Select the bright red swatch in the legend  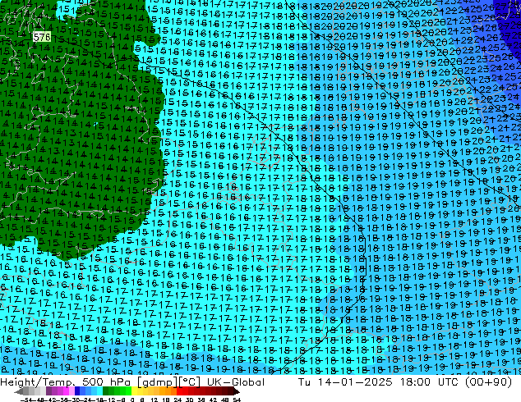click(x=179, y=391)
